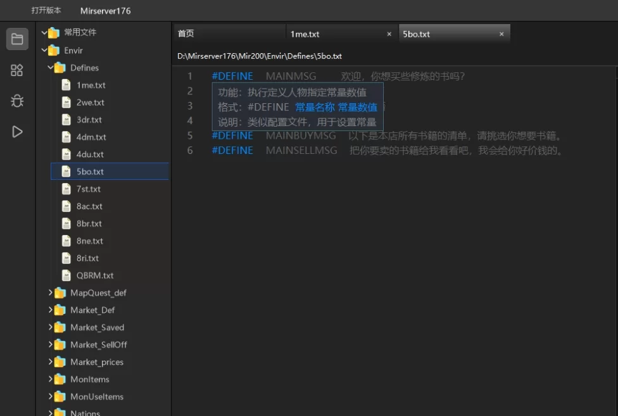618x416 pixels.
Task: Click the 打开版本 button
Action: tap(46, 10)
